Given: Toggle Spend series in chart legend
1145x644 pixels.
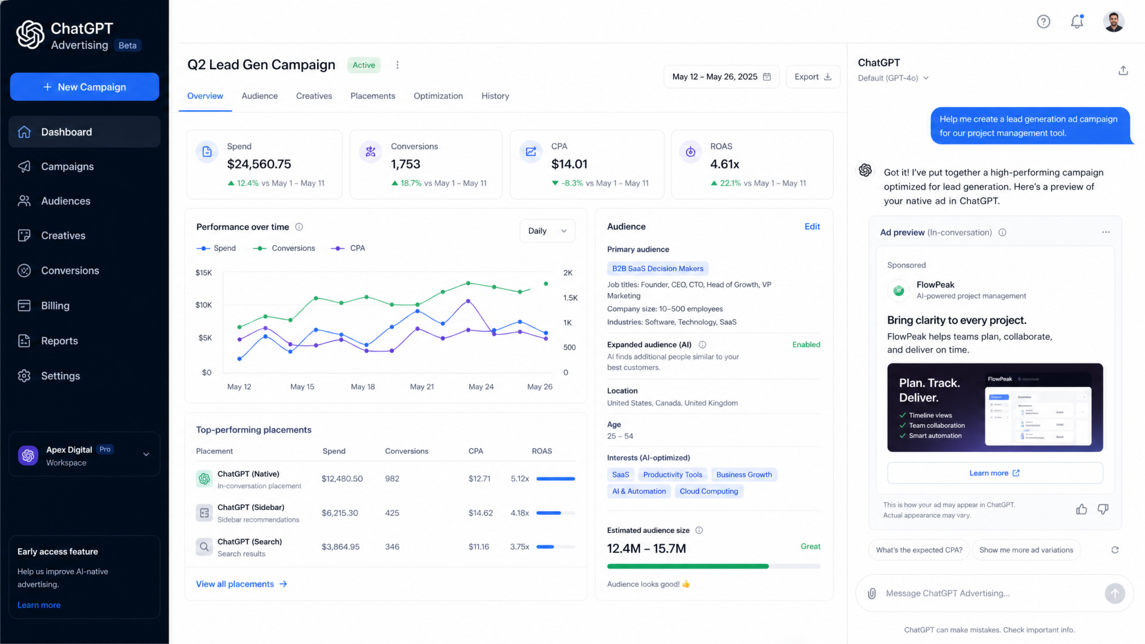Looking at the screenshot, I should point(216,248).
